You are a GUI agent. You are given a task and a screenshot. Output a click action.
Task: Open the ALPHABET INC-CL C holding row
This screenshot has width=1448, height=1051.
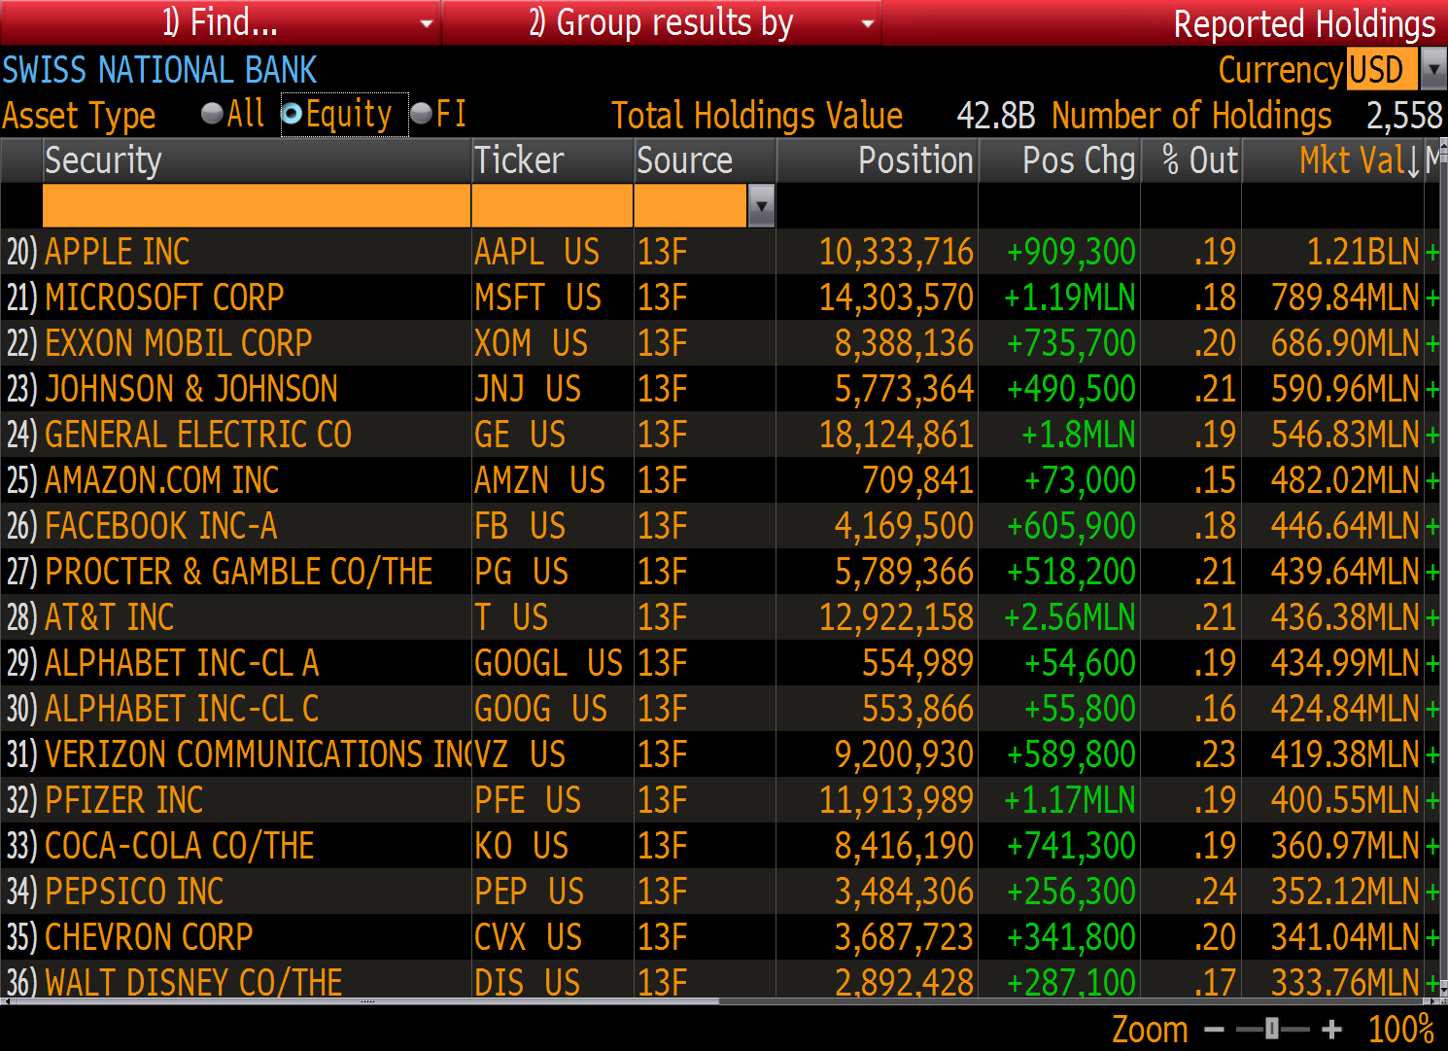(720, 709)
